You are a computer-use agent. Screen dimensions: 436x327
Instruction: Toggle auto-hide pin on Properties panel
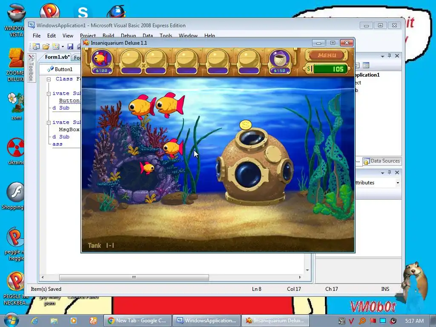point(390,172)
